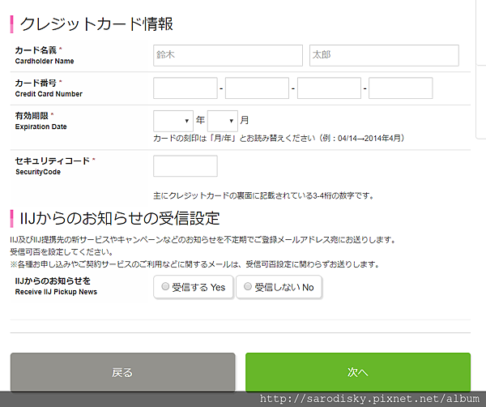Click the Security Code input field
This screenshot has width=486, height=407.
coord(185,166)
